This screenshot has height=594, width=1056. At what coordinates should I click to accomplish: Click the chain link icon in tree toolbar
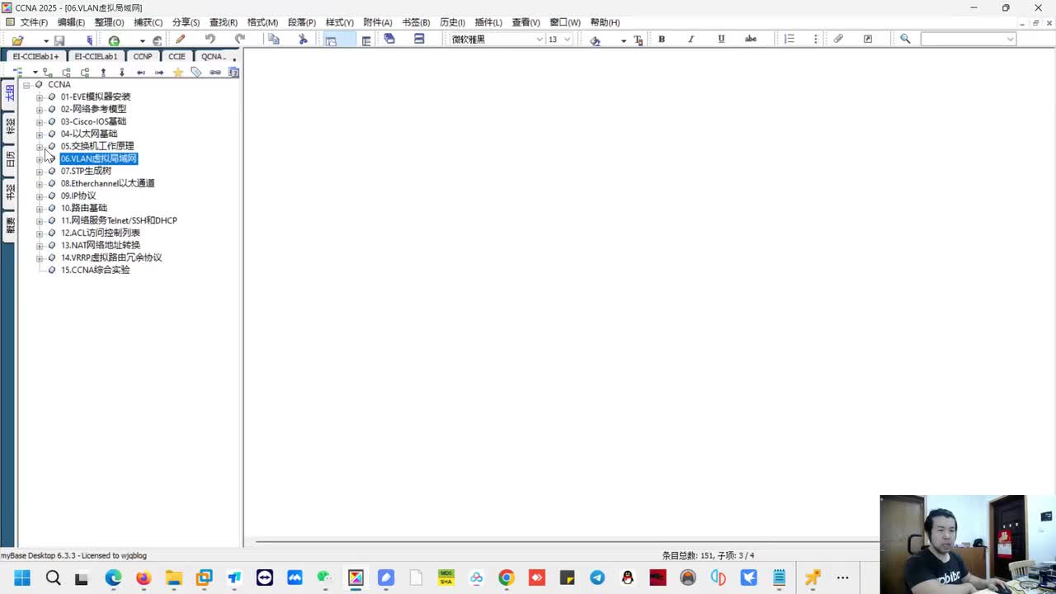tap(215, 73)
